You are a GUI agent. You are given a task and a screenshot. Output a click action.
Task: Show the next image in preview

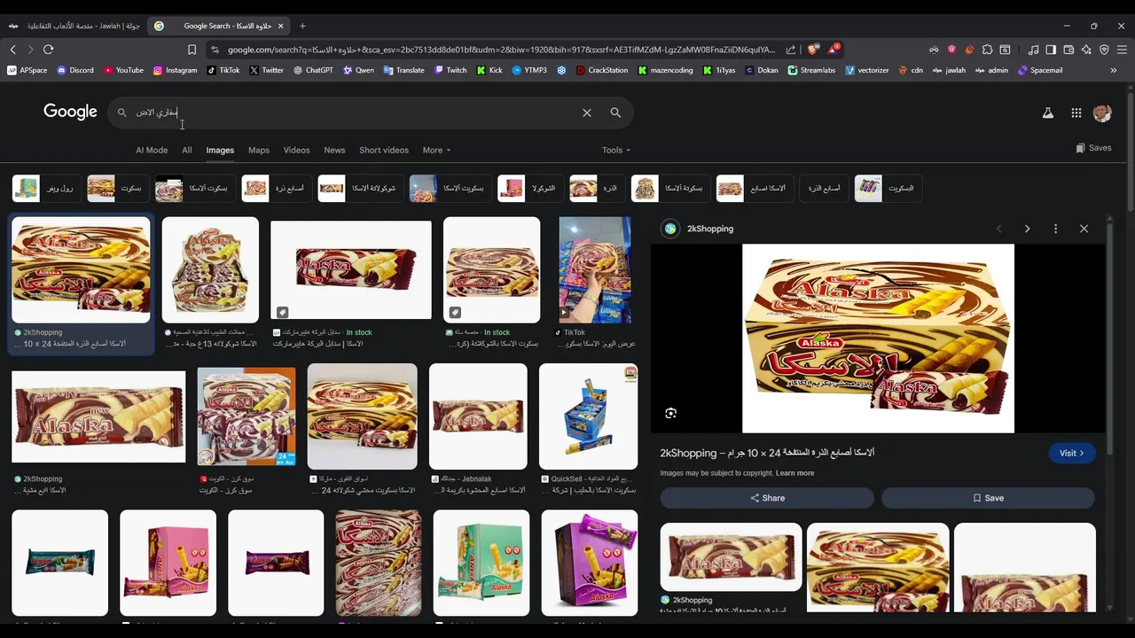click(x=1027, y=229)
